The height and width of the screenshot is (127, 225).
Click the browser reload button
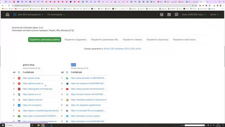coord(9,6)
